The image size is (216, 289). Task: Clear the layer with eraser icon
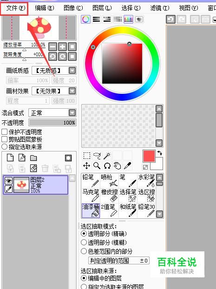tap(33, 168)
